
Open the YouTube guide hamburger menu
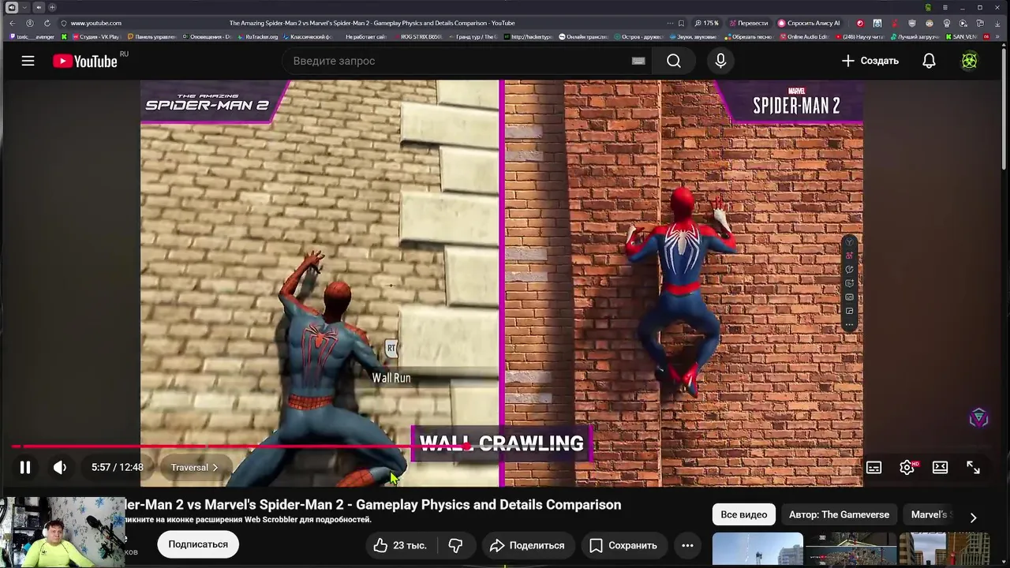28,61
